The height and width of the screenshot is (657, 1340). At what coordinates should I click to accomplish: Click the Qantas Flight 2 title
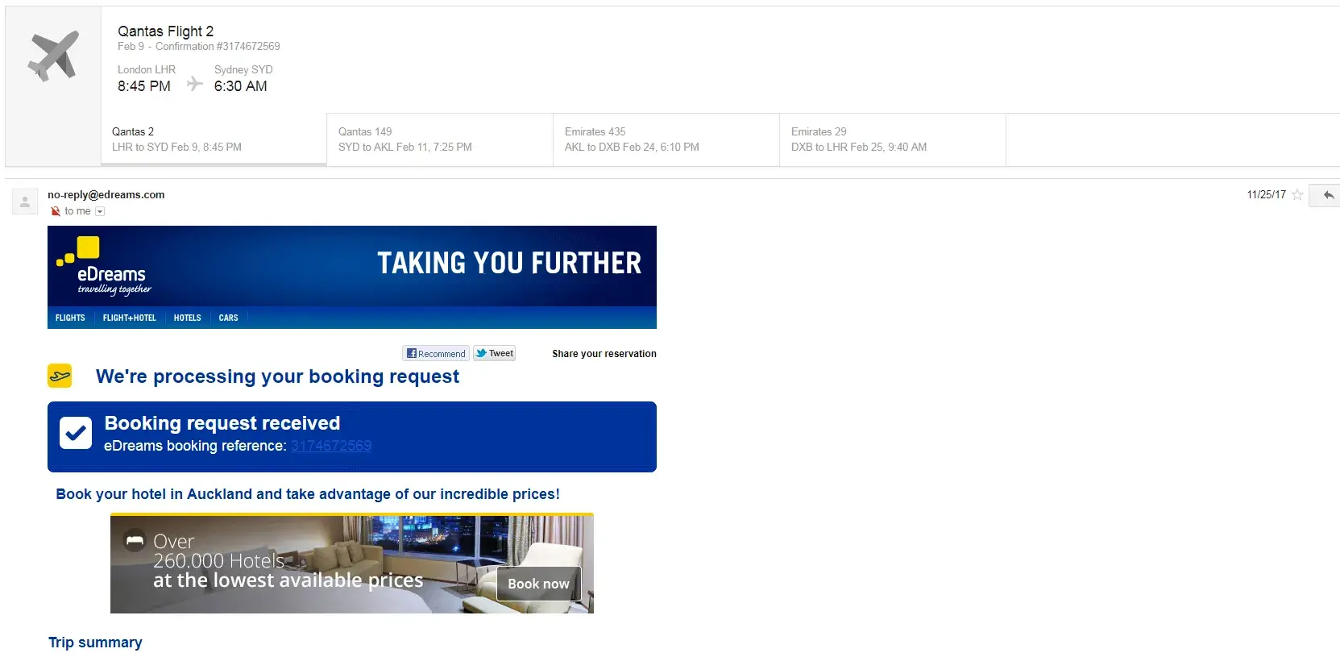point(166,31)
